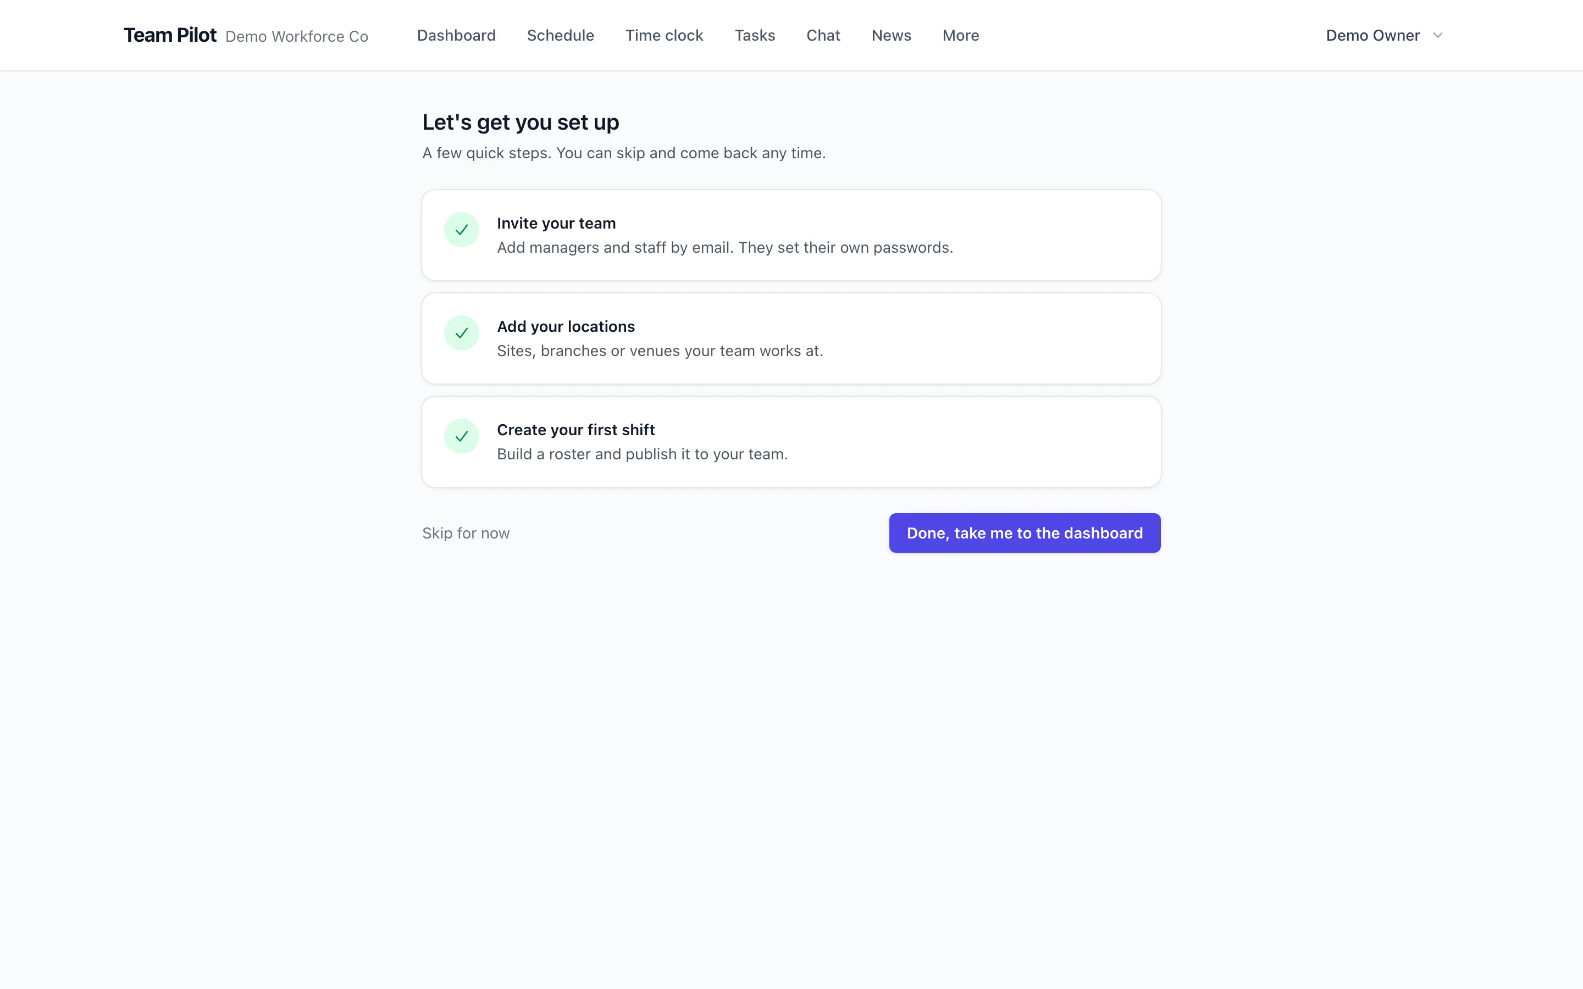Click 'Sites, branches or venues' description
Viewport: 1583px width, 989px height.
pyautogui.click(x=660, y=351)
